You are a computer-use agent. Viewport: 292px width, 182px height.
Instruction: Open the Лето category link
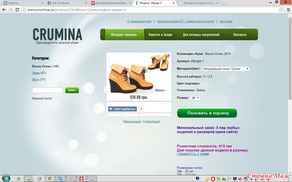click(x=35, y=80)
